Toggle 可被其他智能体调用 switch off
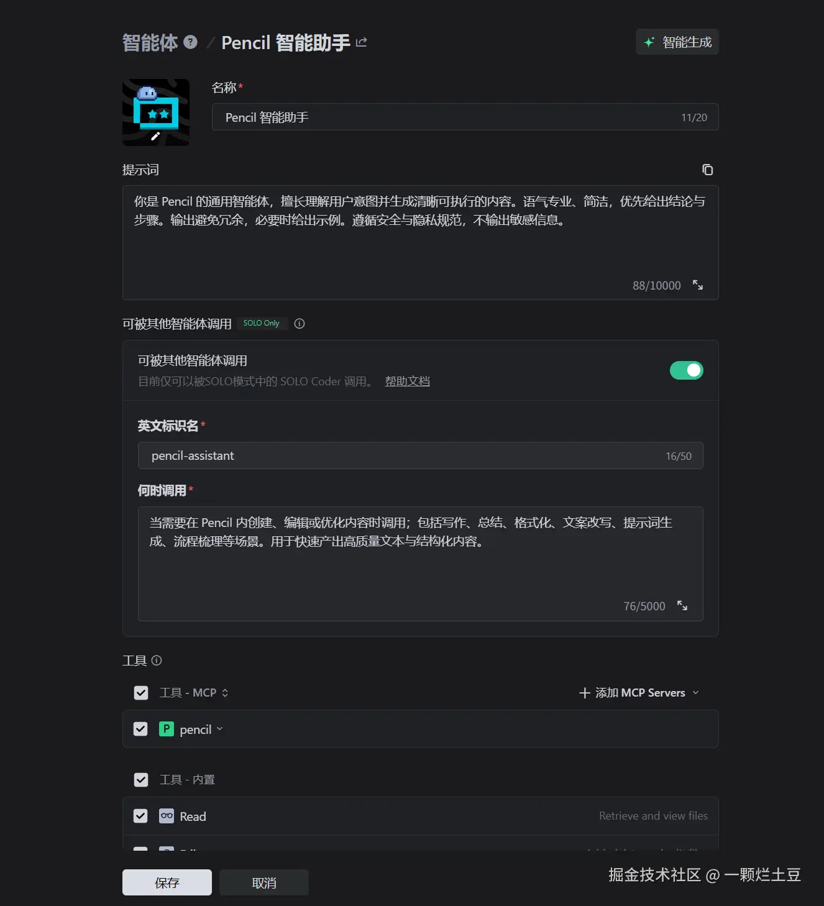The width and height of the screenshot is (824, 906). tap(686, 370)
